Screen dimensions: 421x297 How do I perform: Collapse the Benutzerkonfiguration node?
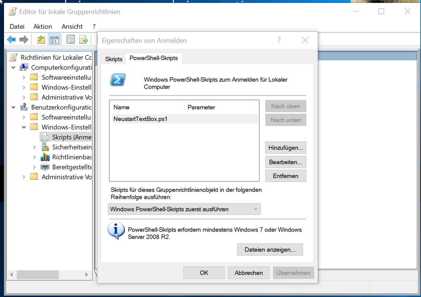tap(13, 107)
